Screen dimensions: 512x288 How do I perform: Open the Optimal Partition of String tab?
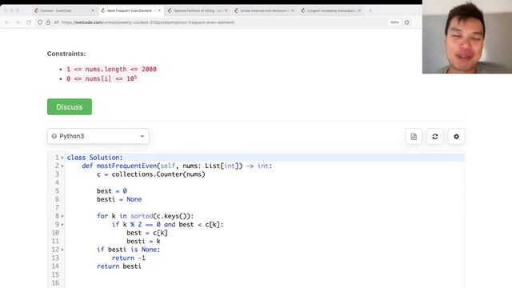pyautogui.click(x=198, y=10)
